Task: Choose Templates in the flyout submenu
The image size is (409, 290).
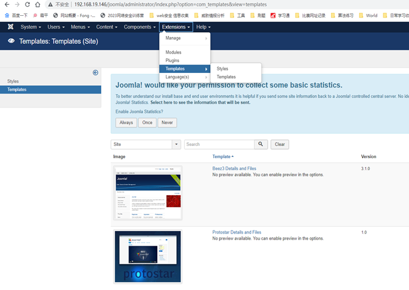Action: click(x=236, y=77)
